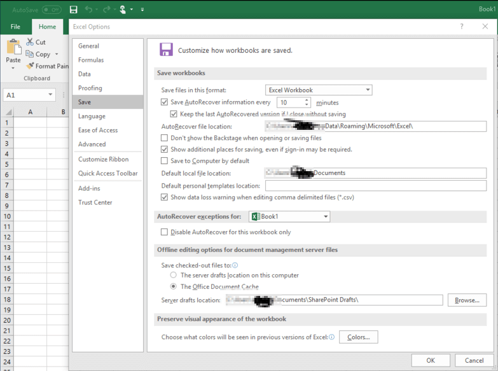Image resolution: width=498 pixels, height=371 pixels.
Task: Click the Undo arrow in Quick Access Toolbar
Action: click(89, 10)
